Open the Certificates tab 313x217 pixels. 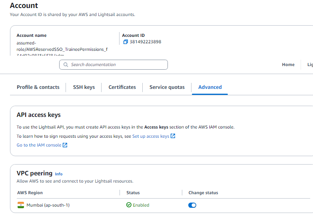click(122, 87)
